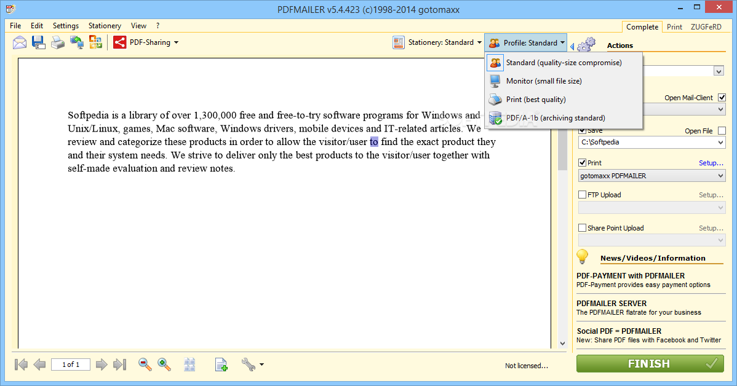Open the Edit menu
Image resolution: width=737 pixels, height=386 pixels.
[x=37, y=26]
